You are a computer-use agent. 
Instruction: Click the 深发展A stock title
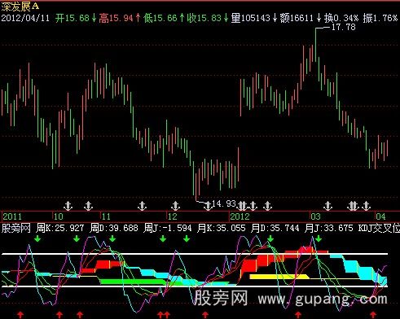point(20,6)
